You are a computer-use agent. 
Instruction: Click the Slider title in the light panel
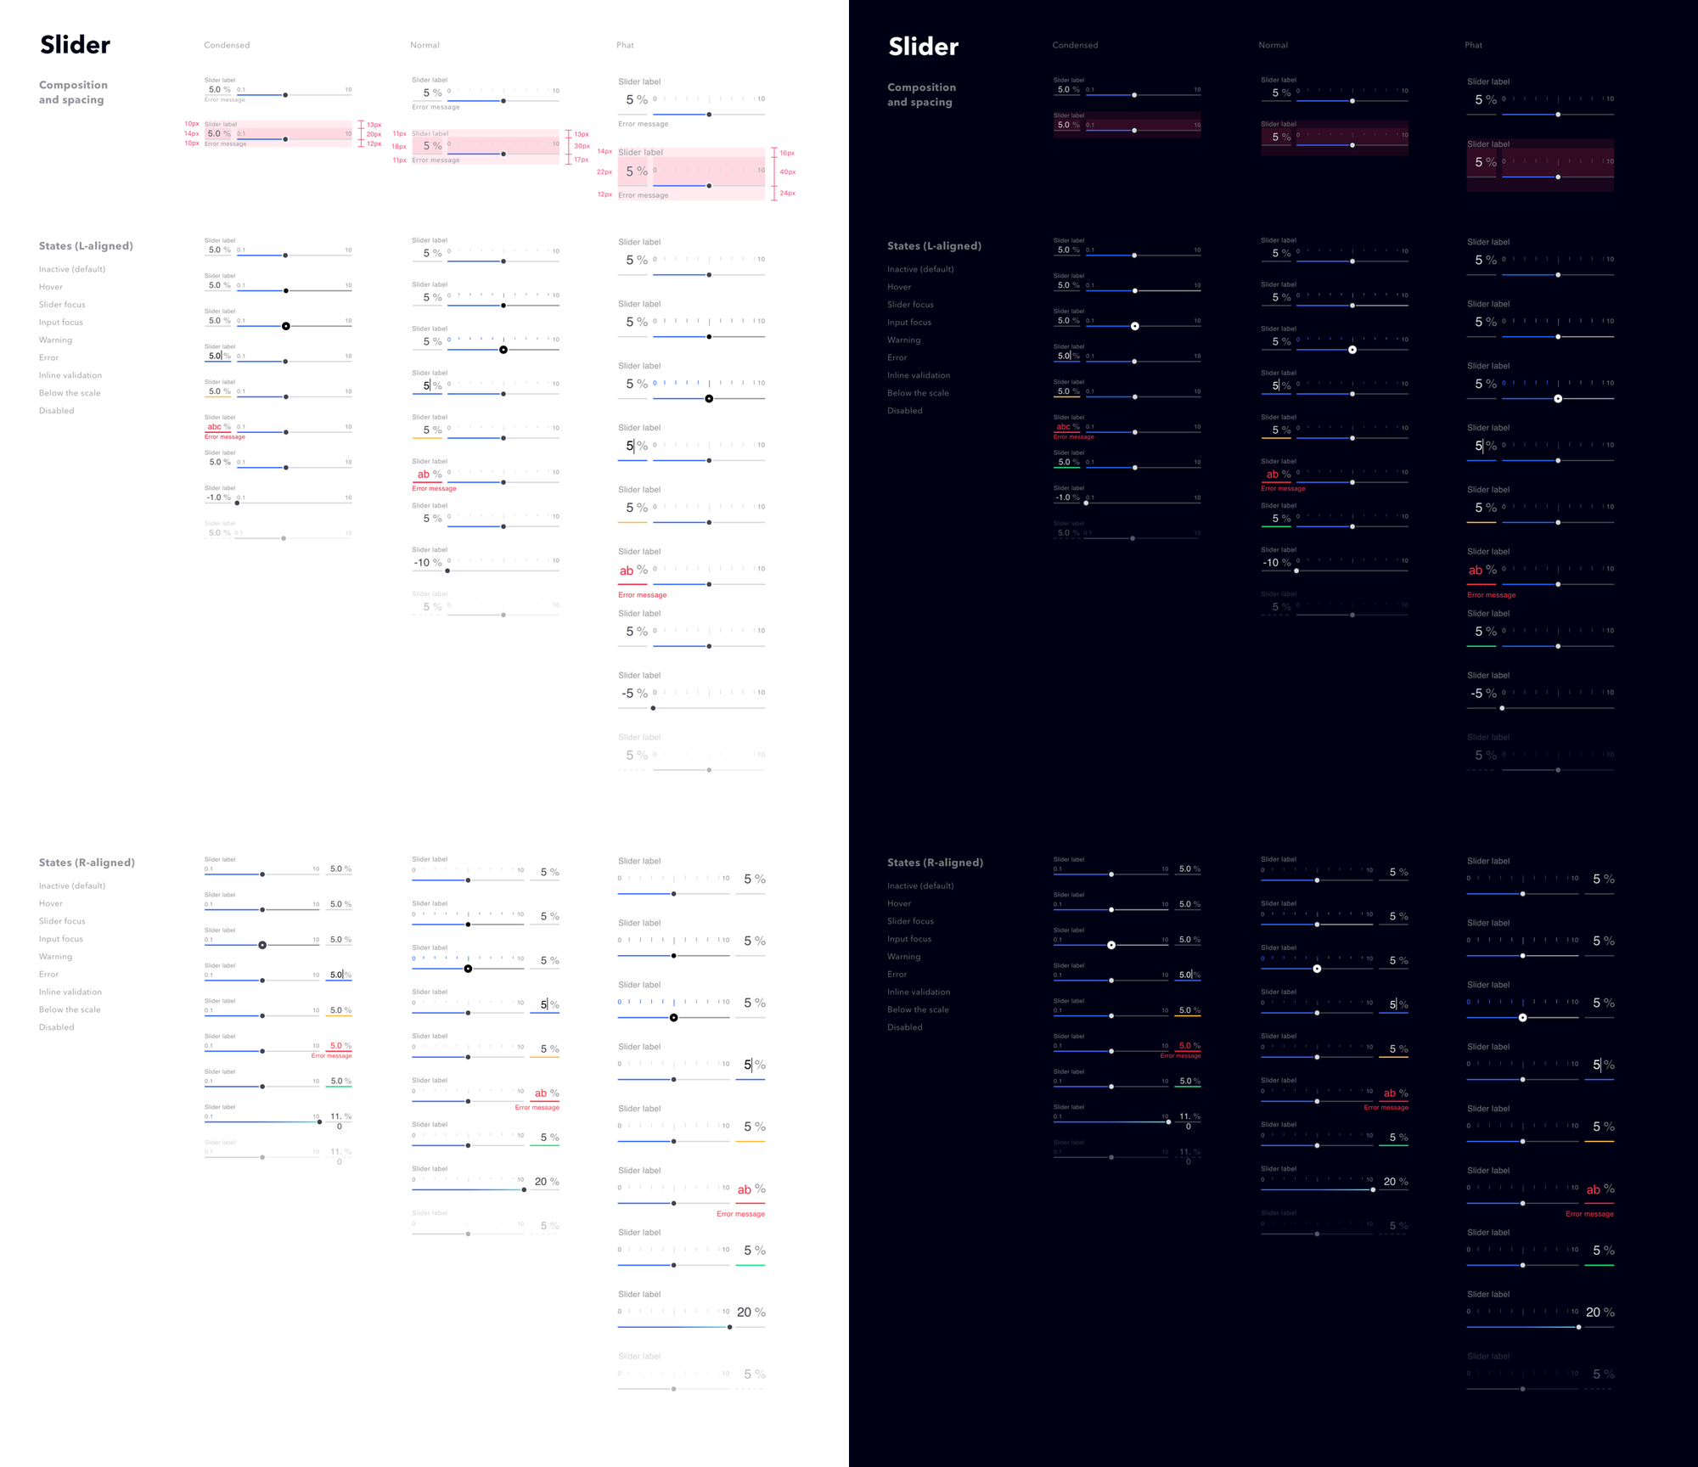[x=75, y=45]
